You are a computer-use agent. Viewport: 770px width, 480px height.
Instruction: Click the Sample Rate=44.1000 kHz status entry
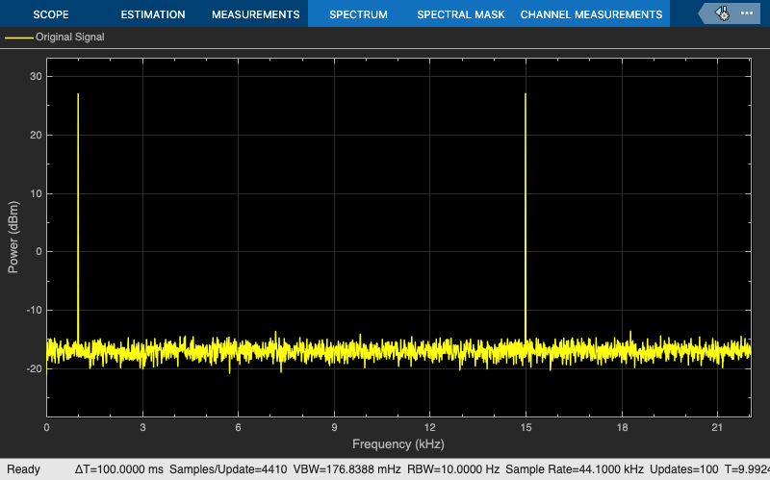pyautogui.click(x=575, y=469)
